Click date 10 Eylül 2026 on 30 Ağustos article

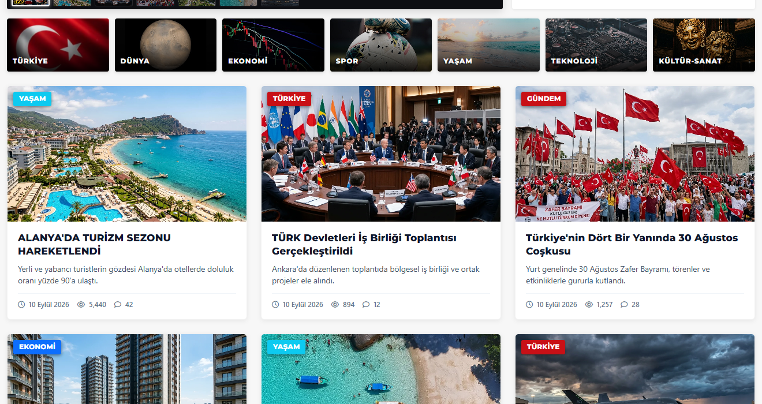click(x=557, y=304)
